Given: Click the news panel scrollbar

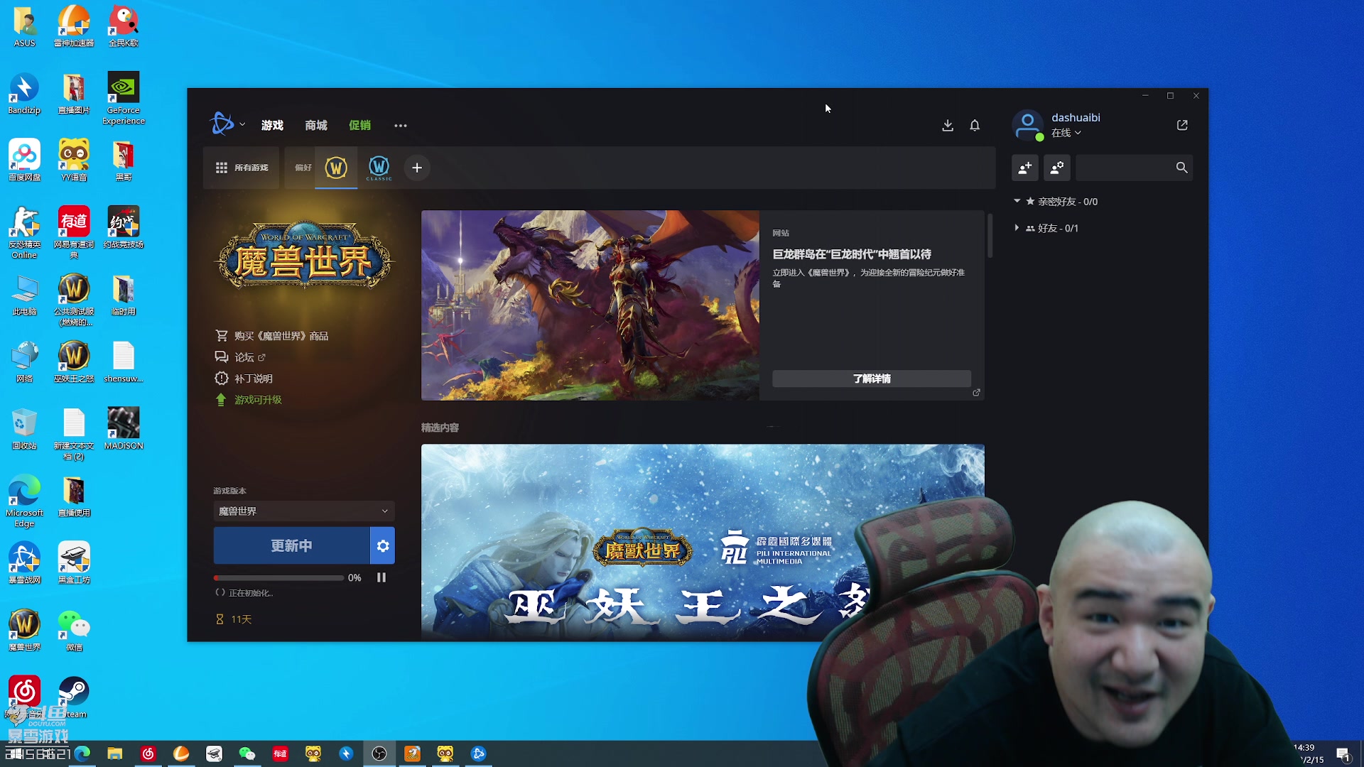Looking at the screenshot, I should click(x=990, y=235).
